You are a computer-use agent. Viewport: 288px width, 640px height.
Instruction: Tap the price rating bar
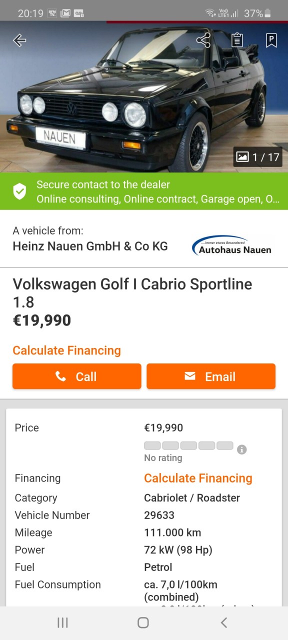click(188, 445)
